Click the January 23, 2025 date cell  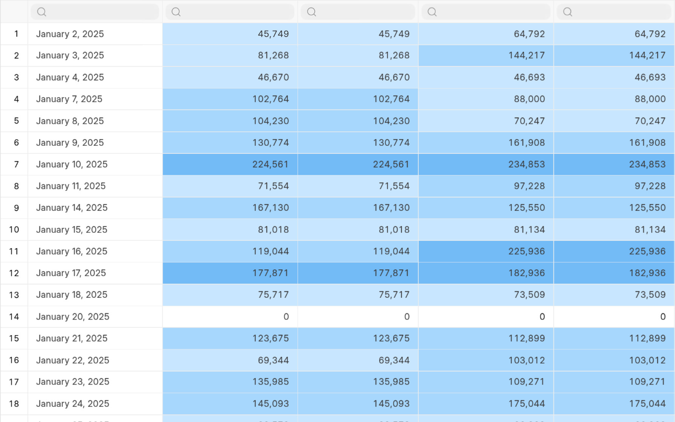[x=95, y=382]
